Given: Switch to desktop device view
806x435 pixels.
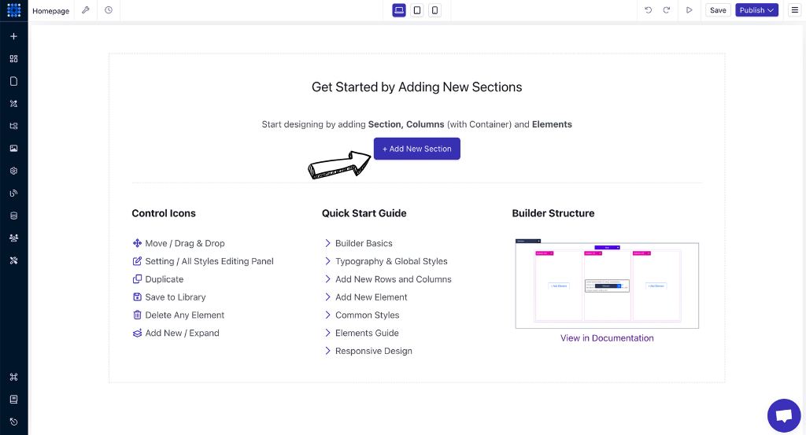Looking at the screenshot, I should click(399, 10).
